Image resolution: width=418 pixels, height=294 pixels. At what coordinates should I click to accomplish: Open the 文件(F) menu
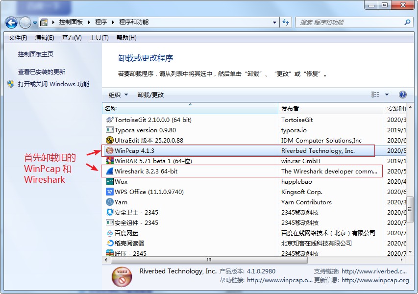point(18,38)
